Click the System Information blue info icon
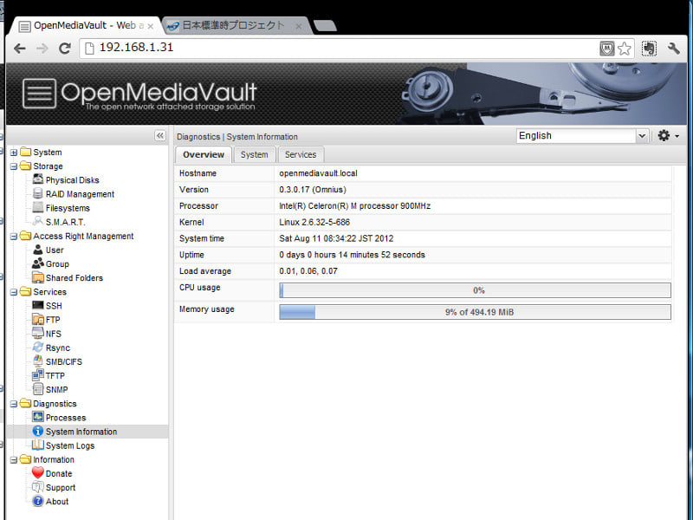The height and width of the screenshot is (520, 693). coord(38,432)
